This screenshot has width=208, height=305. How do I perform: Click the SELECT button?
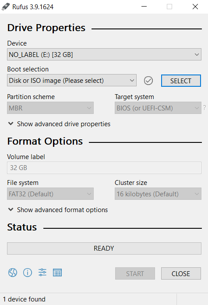pos(181,81)
